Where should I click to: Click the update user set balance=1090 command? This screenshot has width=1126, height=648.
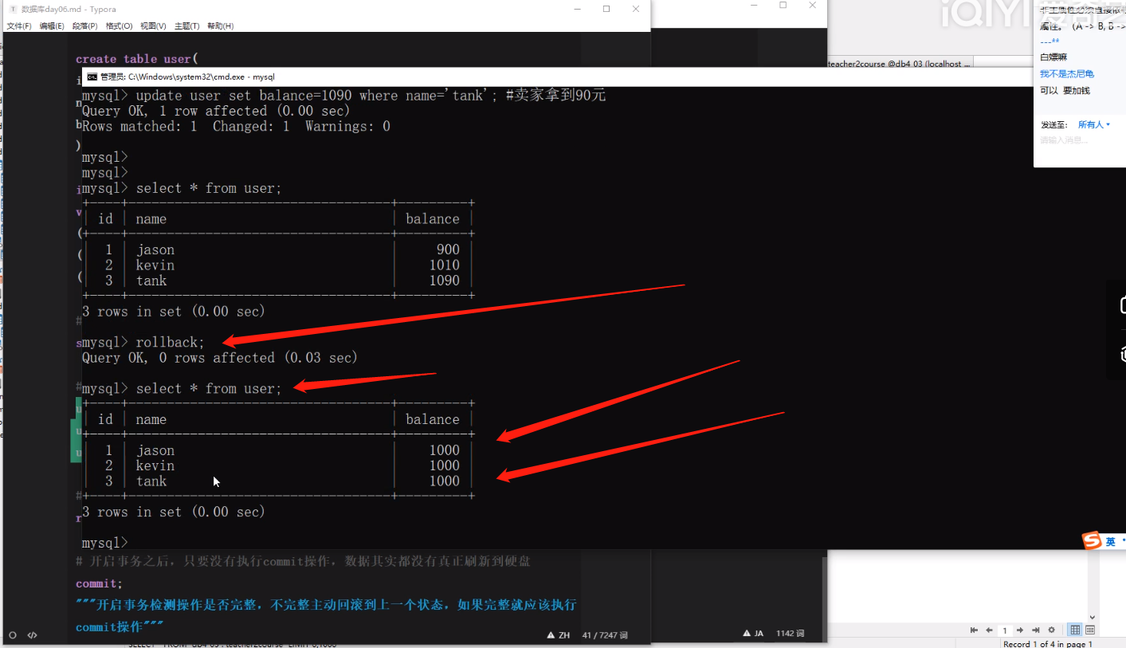[344, 96]
